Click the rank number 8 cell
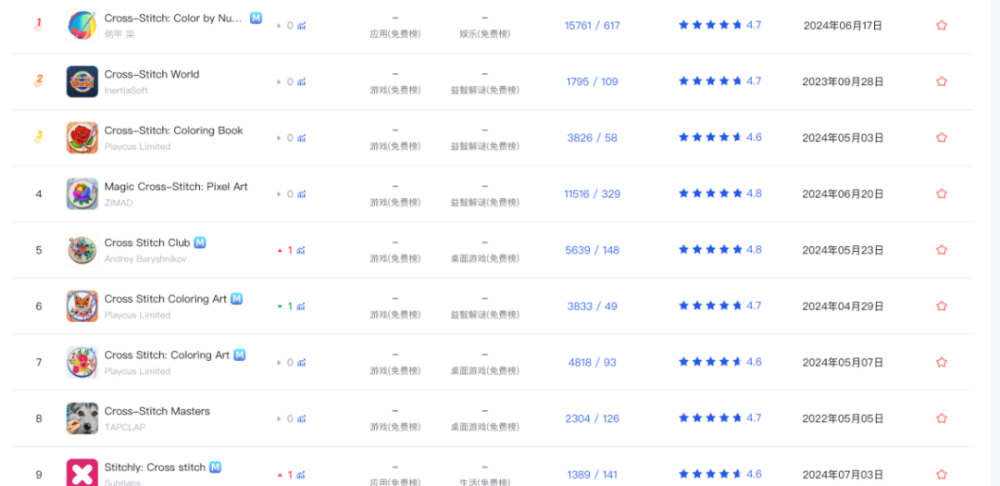This screenshot has height=486, width=1000. point(39,418)
